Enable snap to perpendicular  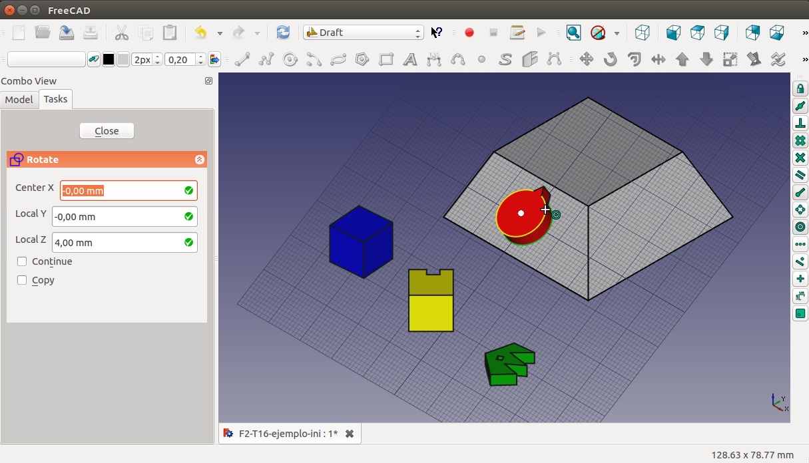tap(800, 123)
